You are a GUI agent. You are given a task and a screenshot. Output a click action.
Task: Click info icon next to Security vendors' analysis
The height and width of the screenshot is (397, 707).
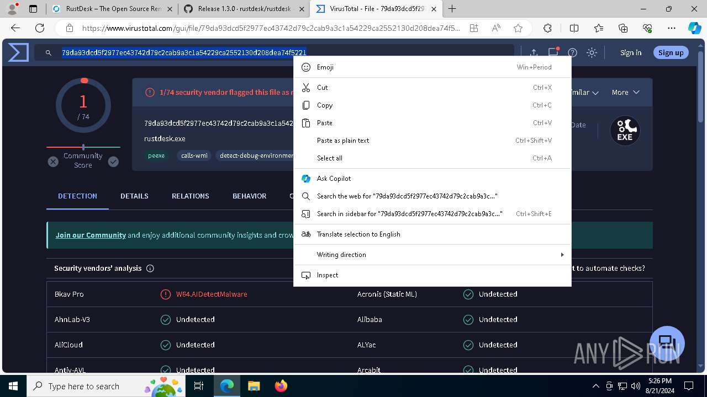point(150,269)
